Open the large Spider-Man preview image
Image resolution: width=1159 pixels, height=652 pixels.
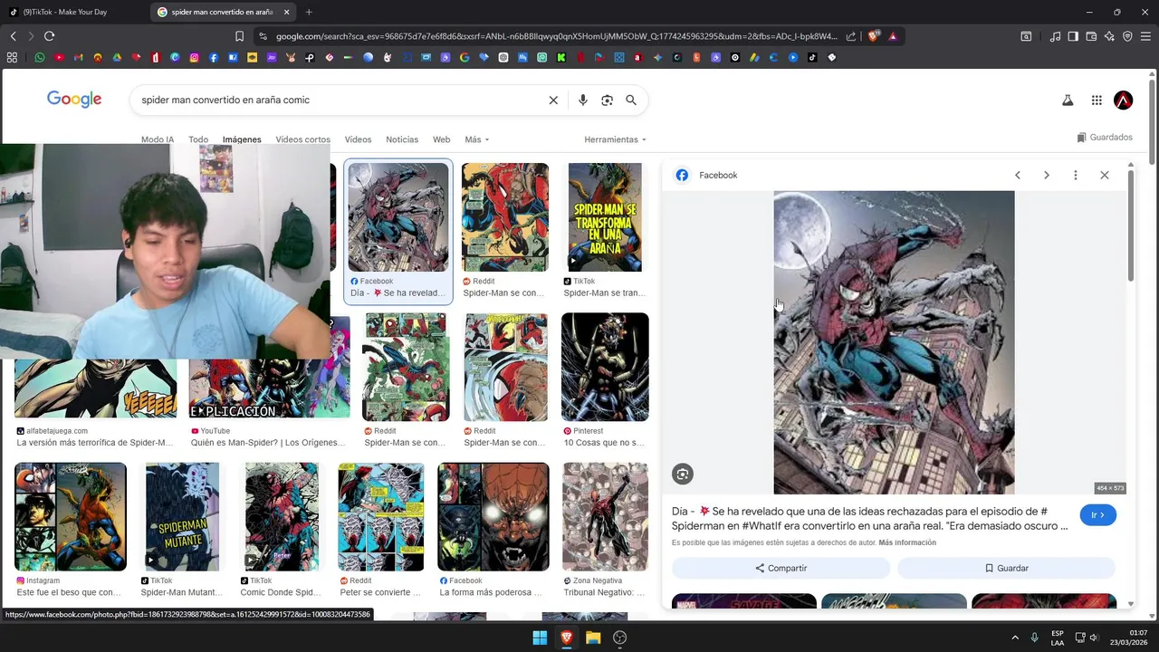coord(894,342)
